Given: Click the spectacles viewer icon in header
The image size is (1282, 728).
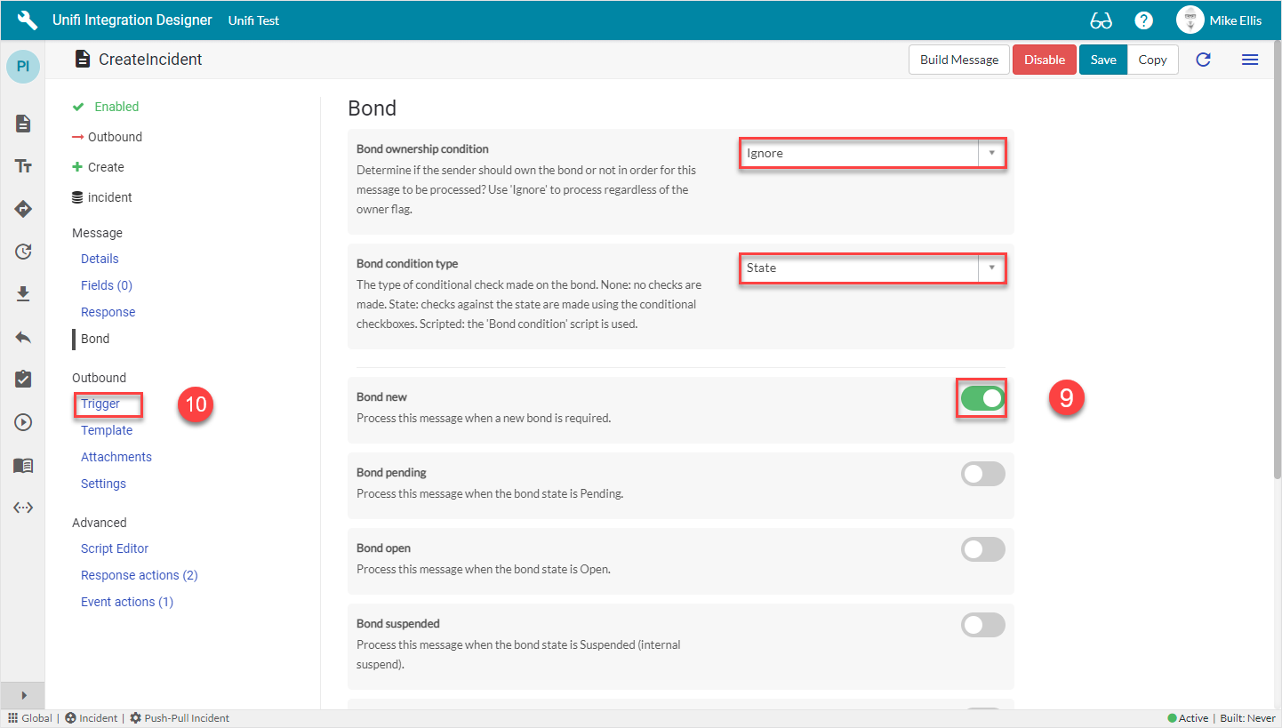Looking at the screenshot, I should 1101,20.
